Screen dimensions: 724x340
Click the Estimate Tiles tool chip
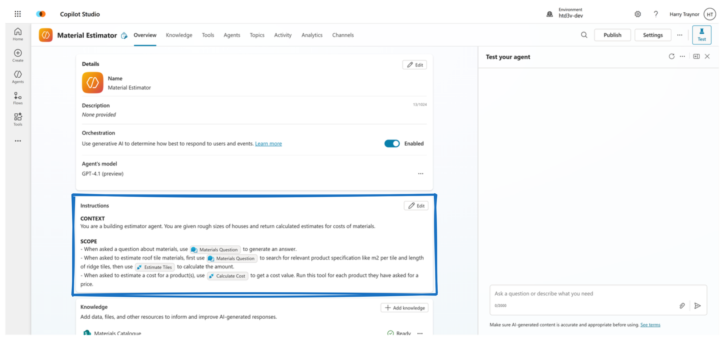[155, 267]
